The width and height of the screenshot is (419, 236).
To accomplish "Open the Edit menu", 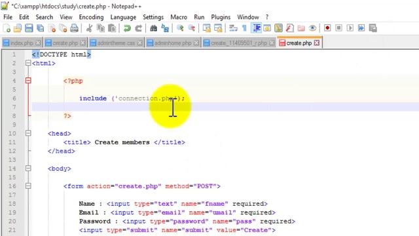I will pyautogui.click(x=24, y=17).
